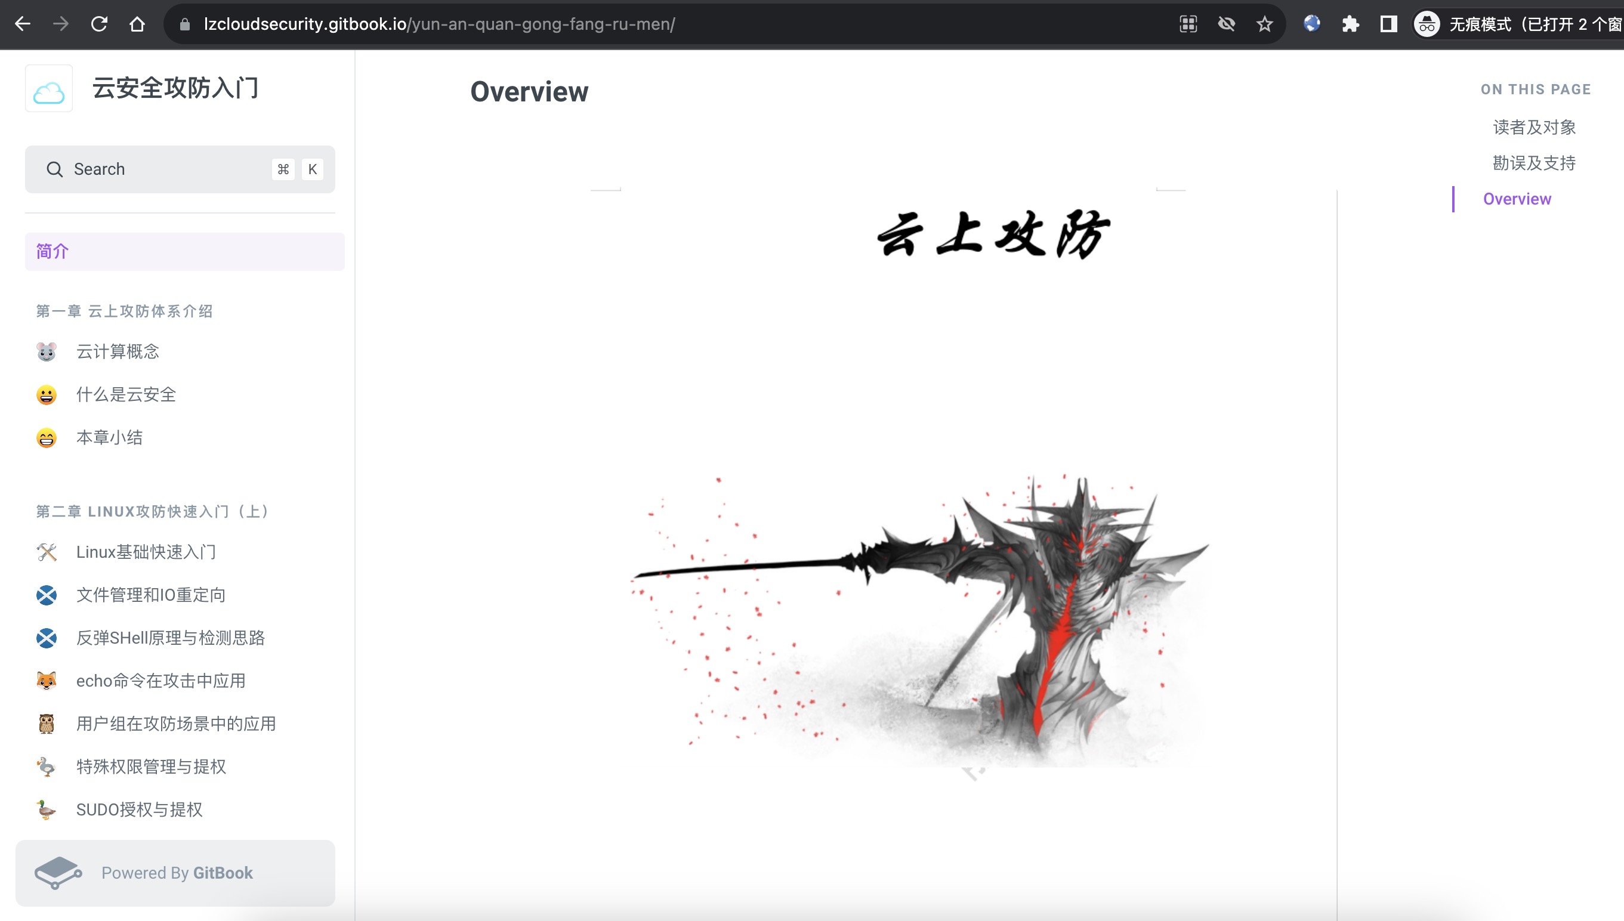Open the extensions puzzle icon

point(1350,24)
